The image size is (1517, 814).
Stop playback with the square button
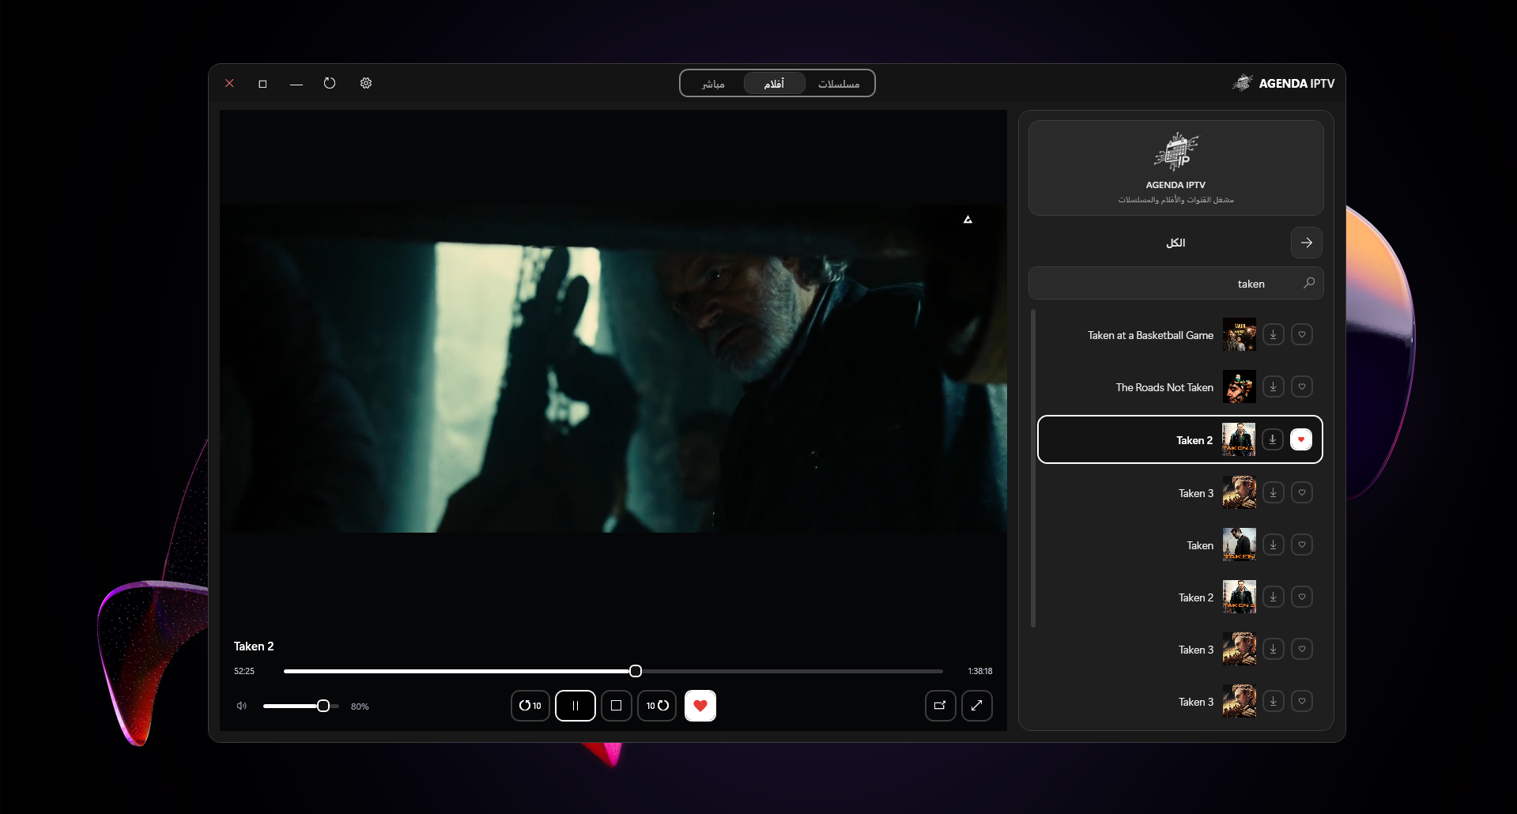click(617, 706)
